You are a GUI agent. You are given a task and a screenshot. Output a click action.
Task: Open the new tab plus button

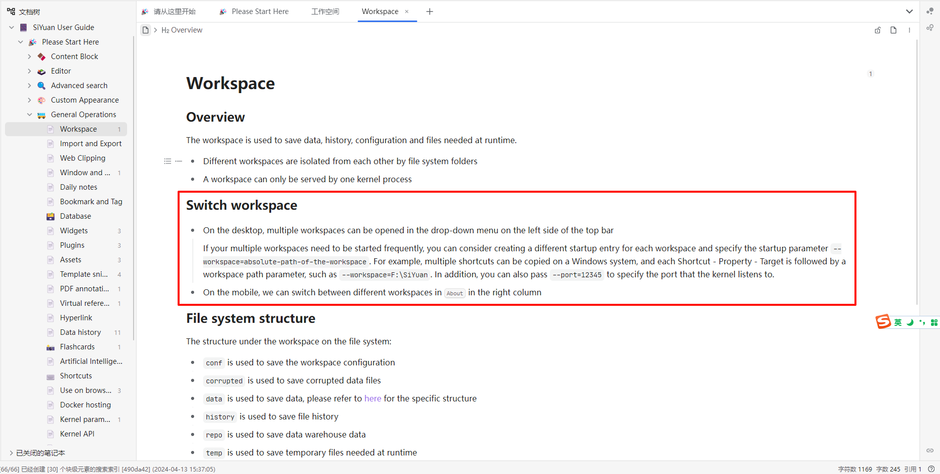coord(430,12)
